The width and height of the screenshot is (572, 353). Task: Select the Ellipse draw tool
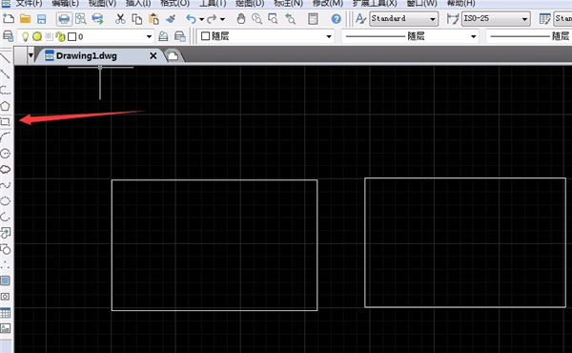tap(5, 201)
